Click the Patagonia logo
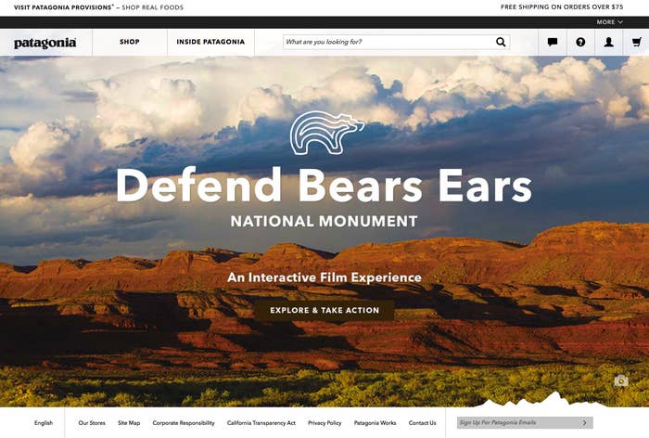Viewport: 649px width, 438px height. 45,43
